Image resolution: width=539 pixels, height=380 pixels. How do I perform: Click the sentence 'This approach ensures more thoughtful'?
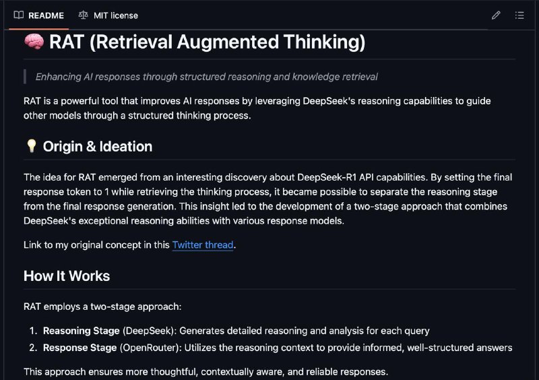205,372
